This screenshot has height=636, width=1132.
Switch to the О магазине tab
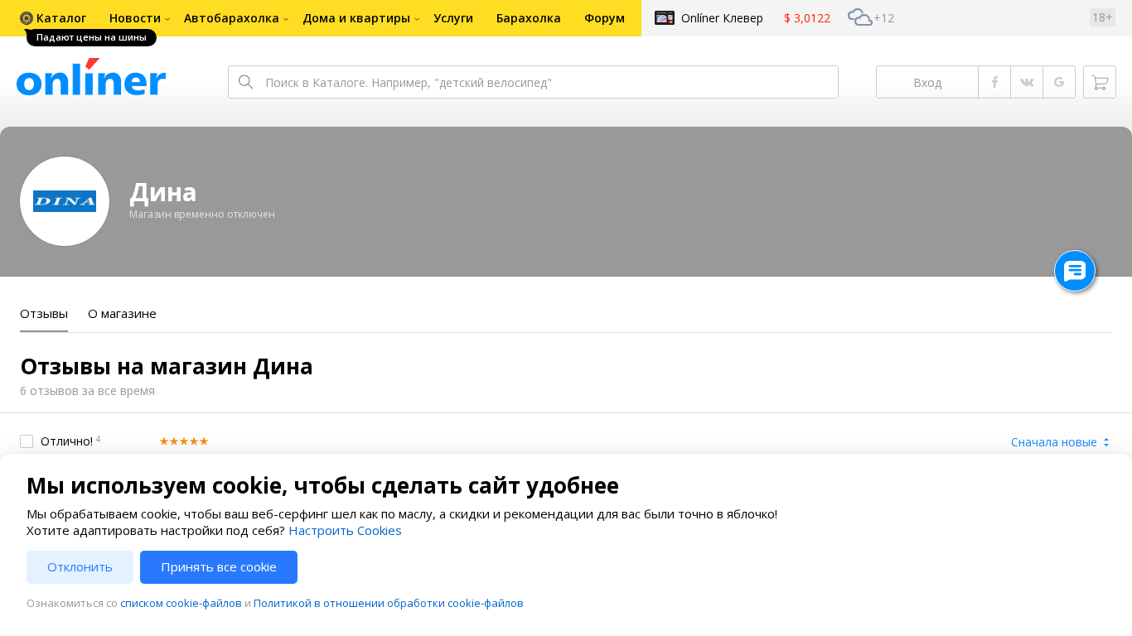(122, 314)
